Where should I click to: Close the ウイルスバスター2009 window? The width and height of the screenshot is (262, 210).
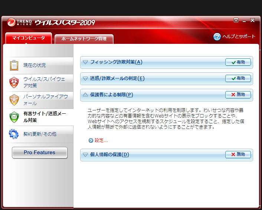pos(252,20)
